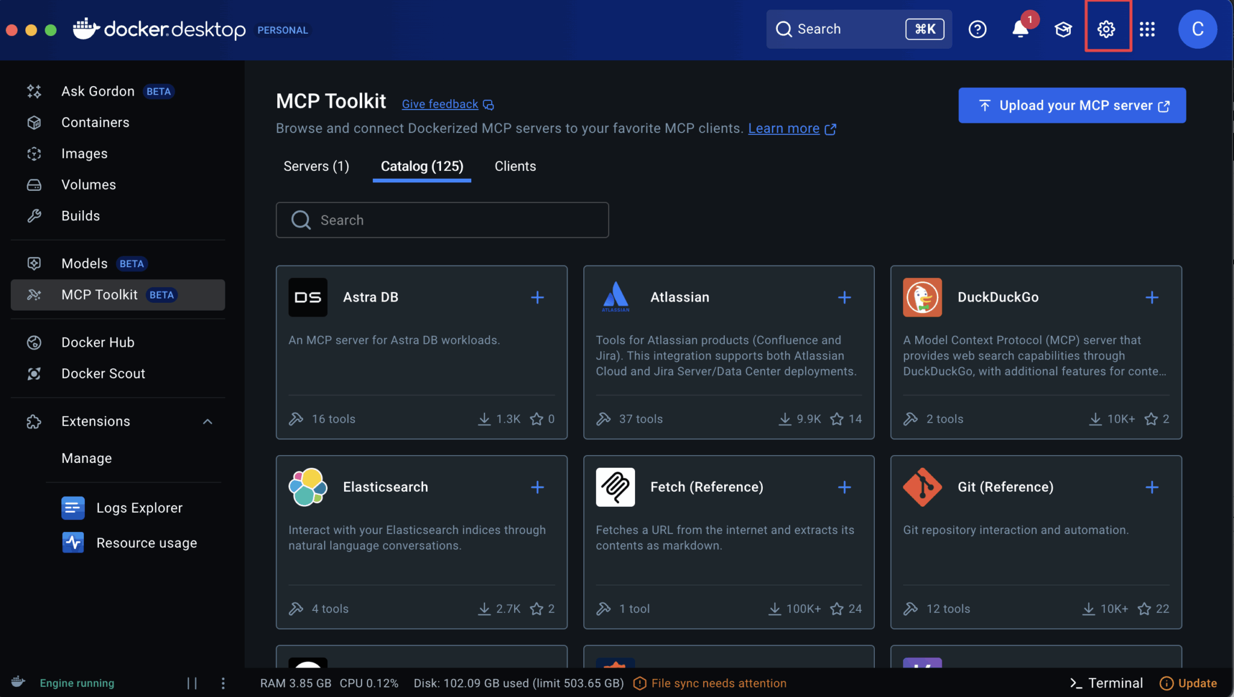1234x697 pixels.
Task: Open Resource usage panel
Action: [x=146, y=542]
